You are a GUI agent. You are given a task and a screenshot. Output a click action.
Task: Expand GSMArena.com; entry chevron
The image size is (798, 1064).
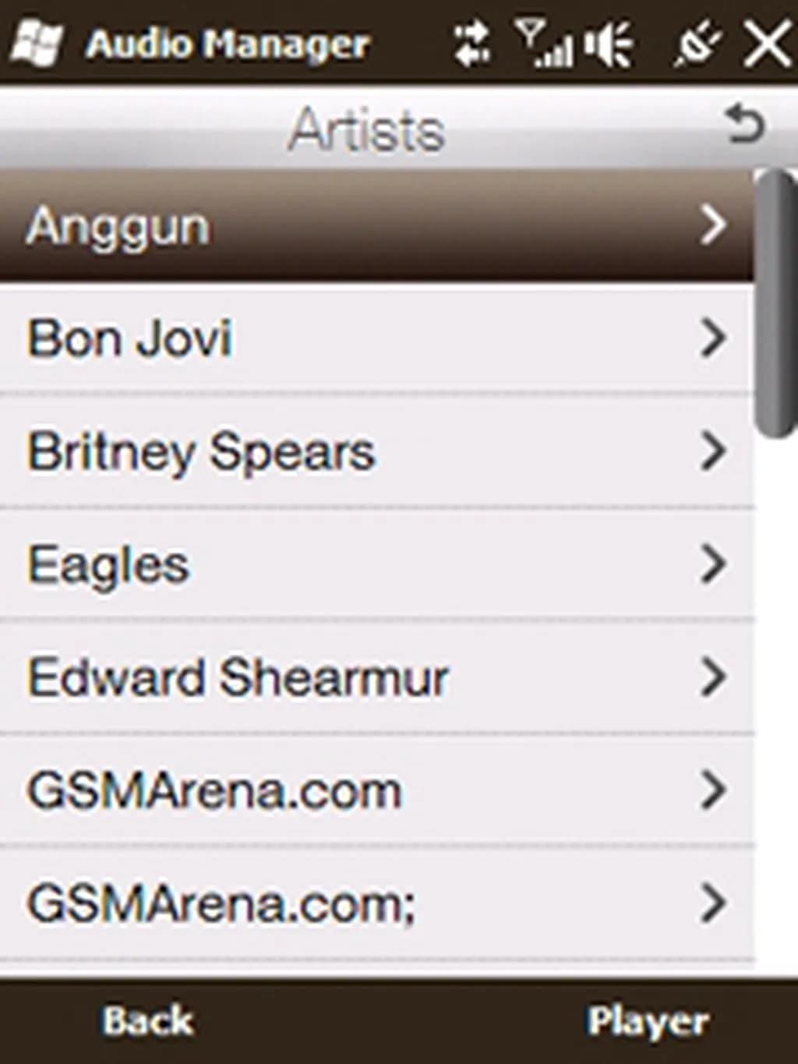click(x=712, y=903)
